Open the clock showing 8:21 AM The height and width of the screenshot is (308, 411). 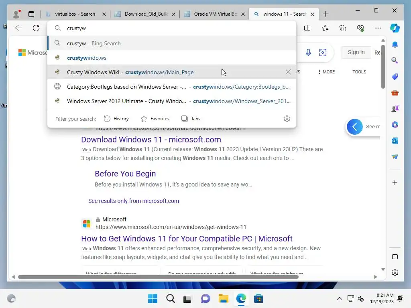click(382, 298)
